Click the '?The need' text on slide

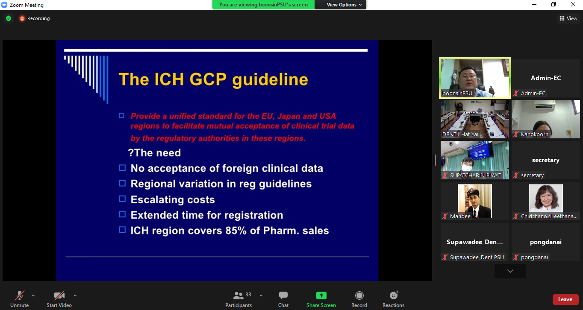[x=154, y=153]
